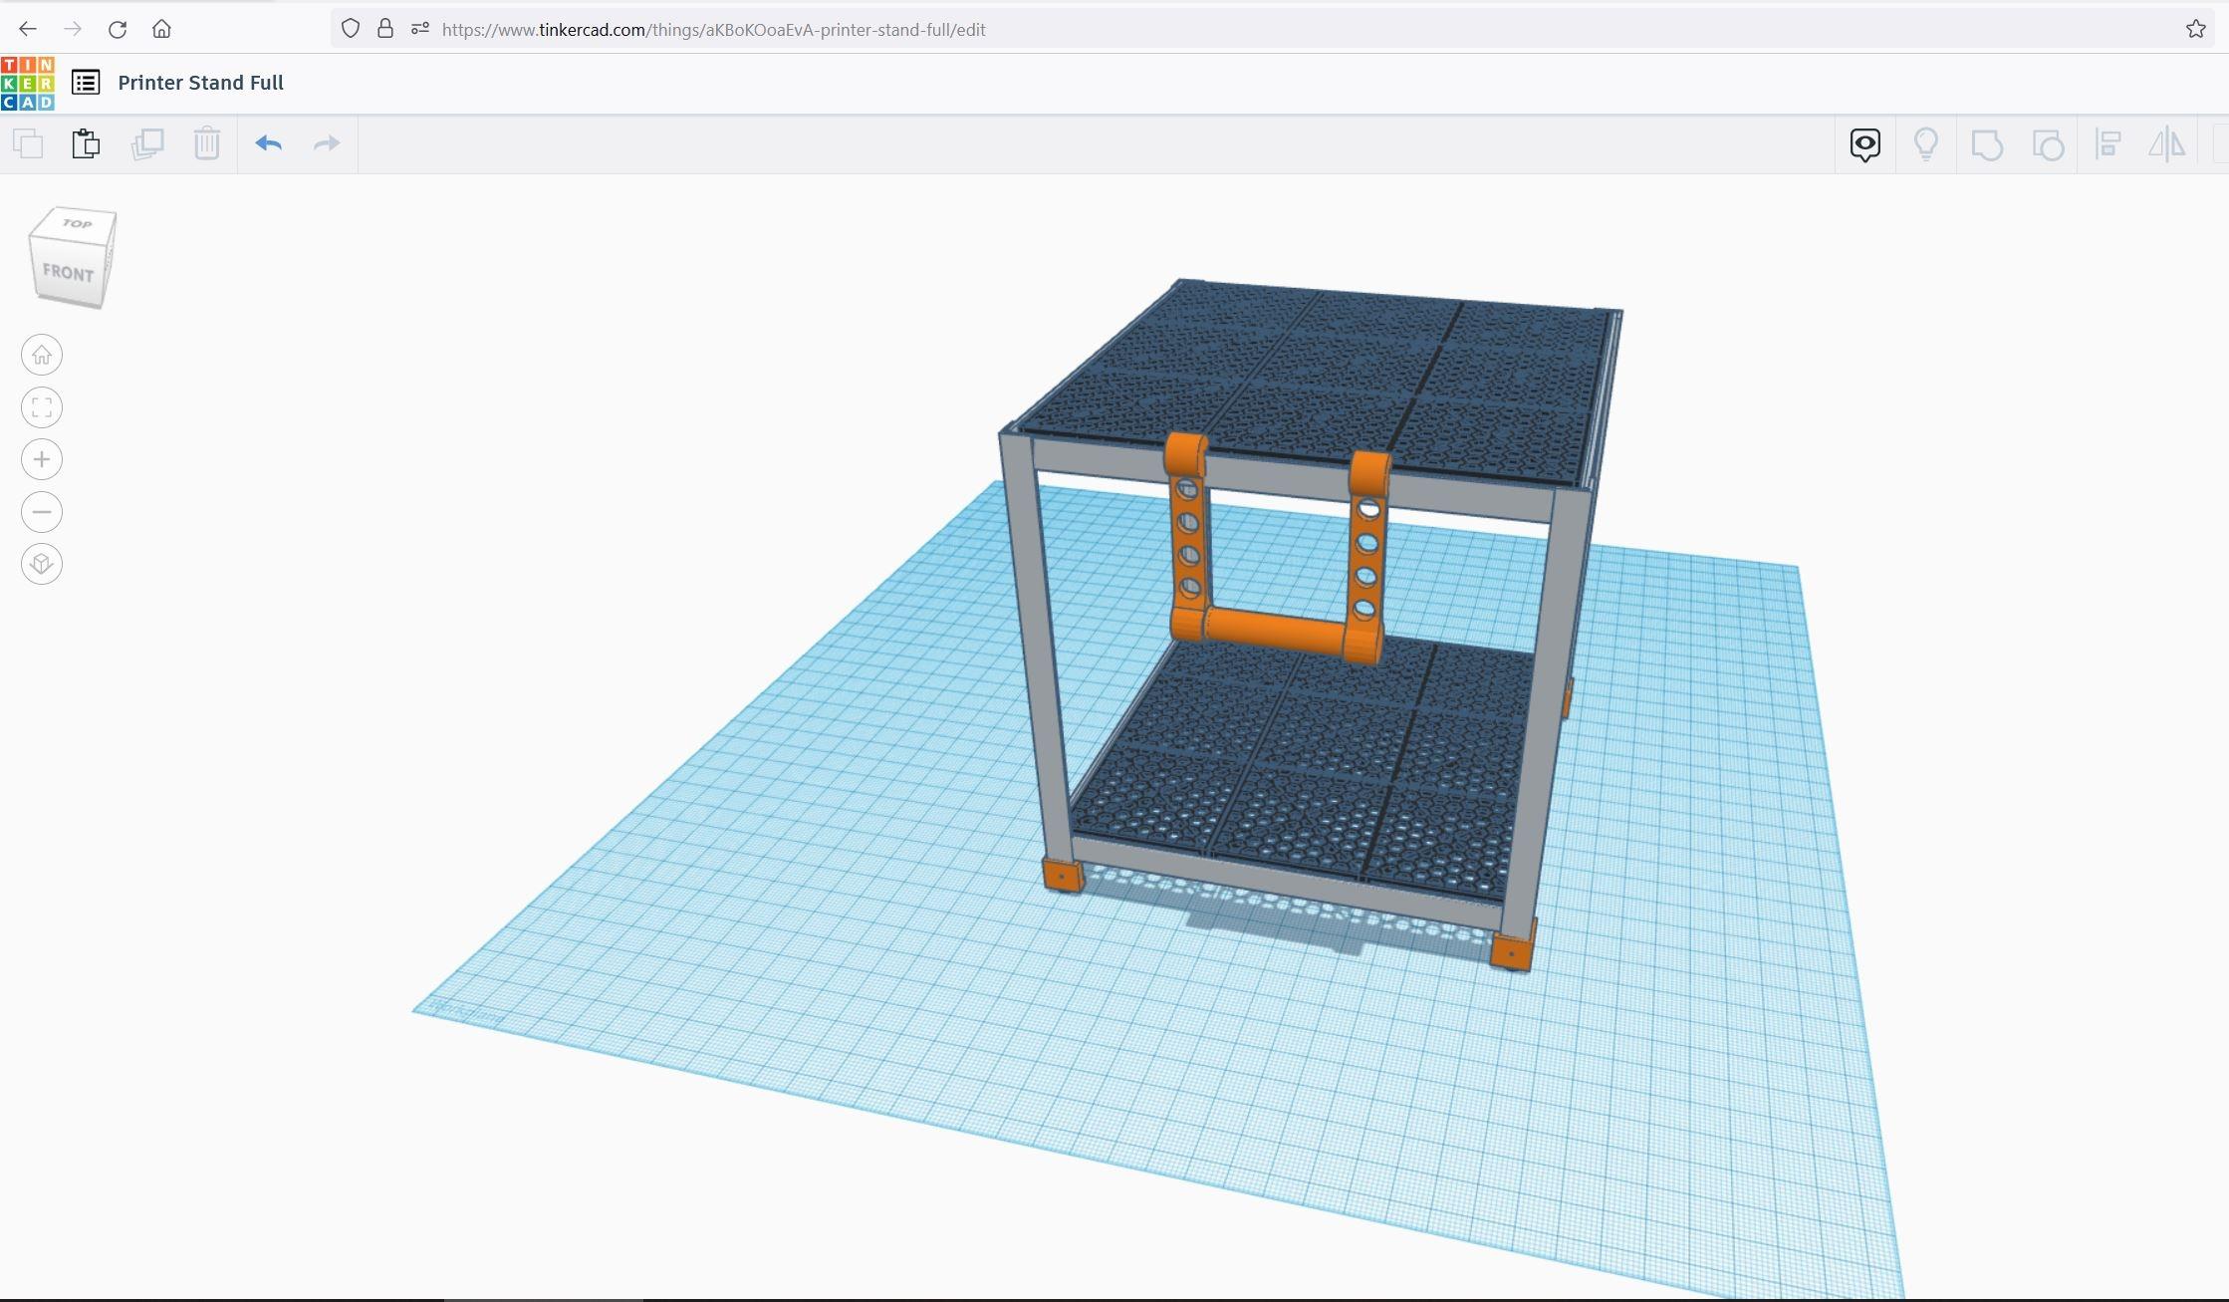This screenshot has width=2229, height=1302.
Task: Click the Paste clipboard icon
Action: (x=86, y=143)
